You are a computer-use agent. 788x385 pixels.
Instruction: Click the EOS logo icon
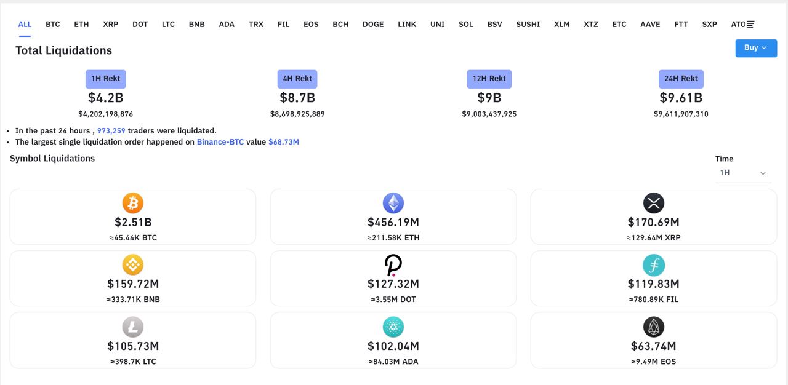coord(654,327)
